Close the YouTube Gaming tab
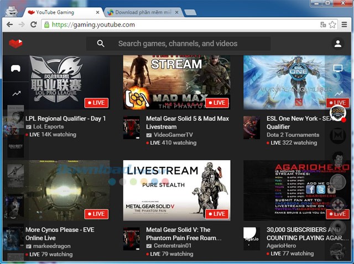 click(97, 12)
